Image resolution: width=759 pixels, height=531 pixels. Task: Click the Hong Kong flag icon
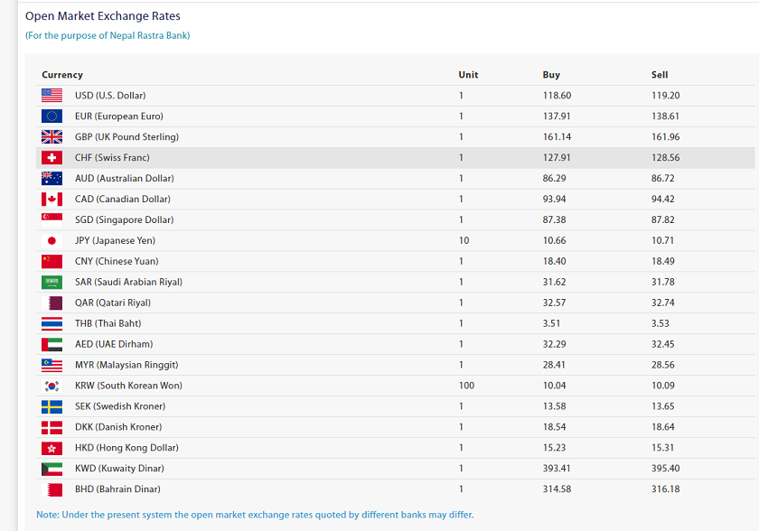tap(52, 448)
